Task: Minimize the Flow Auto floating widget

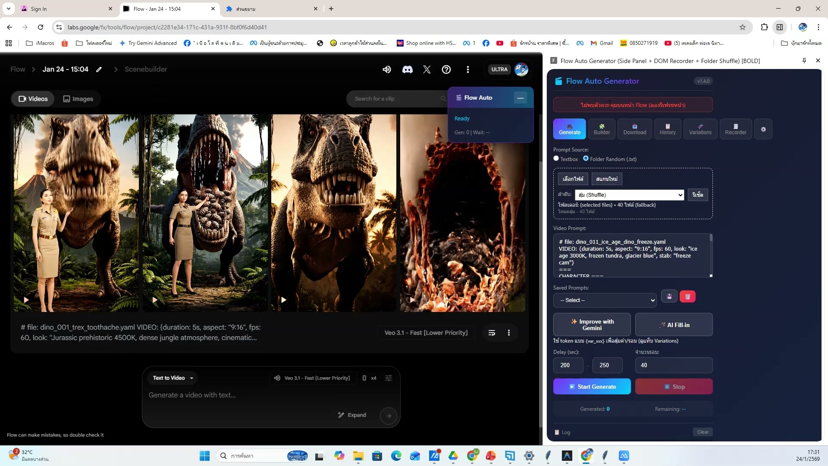Action: coord(521,98)
